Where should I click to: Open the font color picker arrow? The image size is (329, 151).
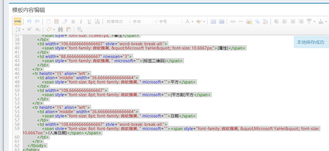[192, 21]
